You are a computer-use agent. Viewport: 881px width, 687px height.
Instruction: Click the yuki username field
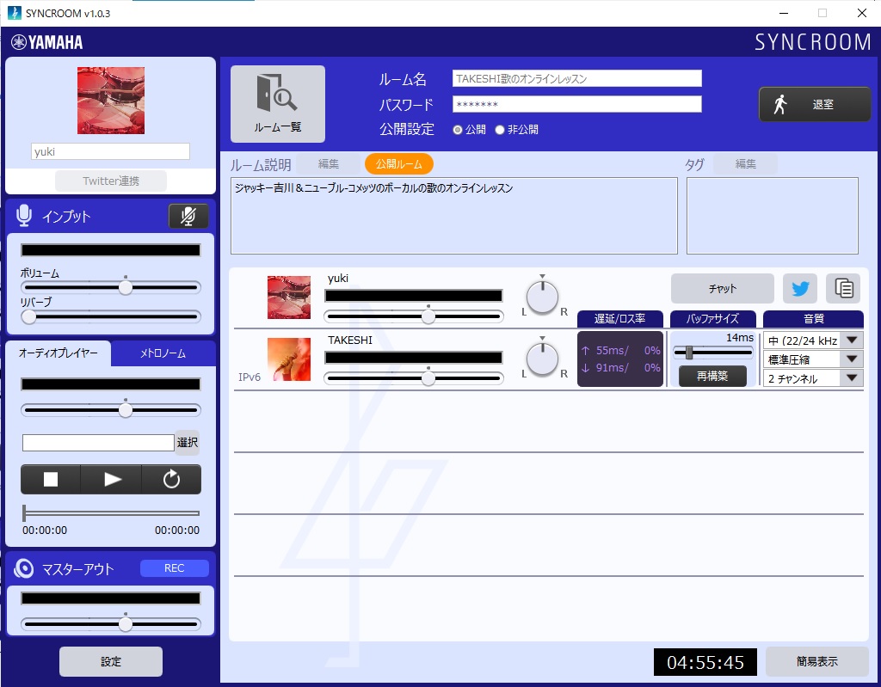(x=111, y=151)
